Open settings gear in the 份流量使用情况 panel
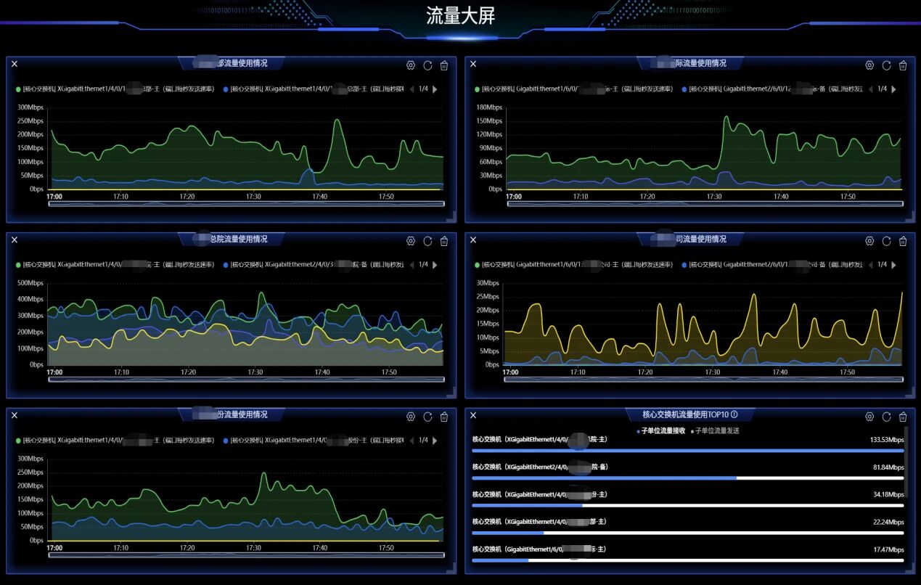 pyautogui.click(x=411, y=417)
